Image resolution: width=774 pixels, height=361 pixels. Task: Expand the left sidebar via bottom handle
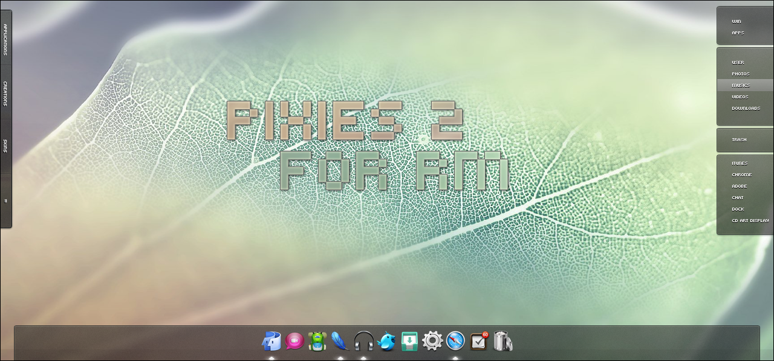click(x=5, y=201)
